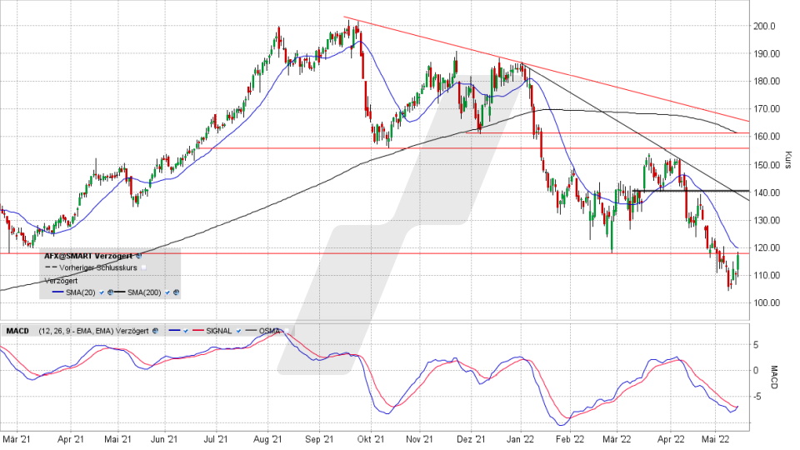Click the Vorheriger Schlusskurs legend label
The height and width of the screenshot is (450, 800).
click(x=98, y=267)
